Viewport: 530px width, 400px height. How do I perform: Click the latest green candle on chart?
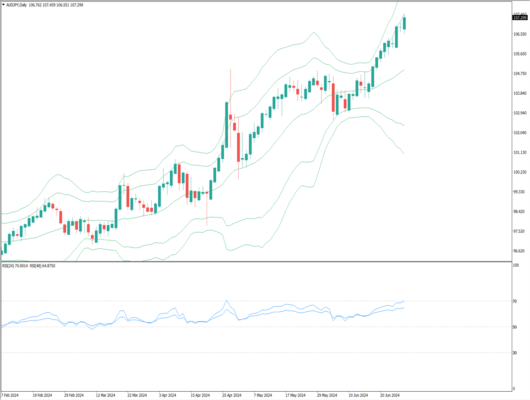point(404,23)
